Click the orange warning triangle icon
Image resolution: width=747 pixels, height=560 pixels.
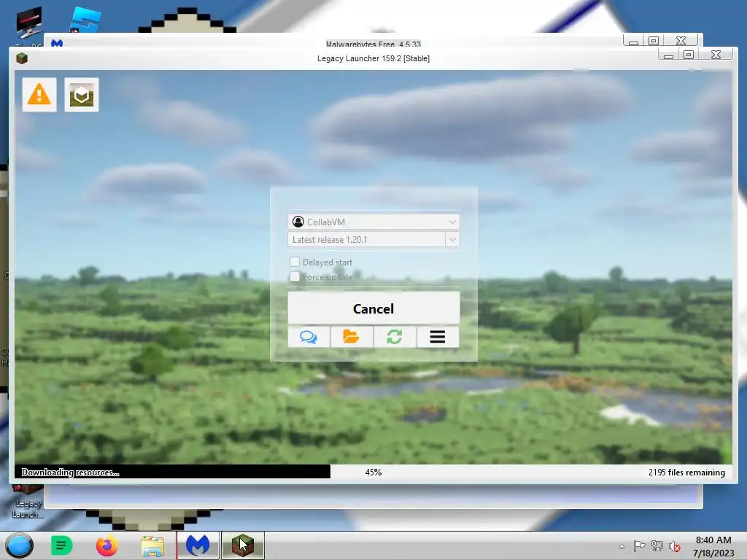click(x=39, y=95)
